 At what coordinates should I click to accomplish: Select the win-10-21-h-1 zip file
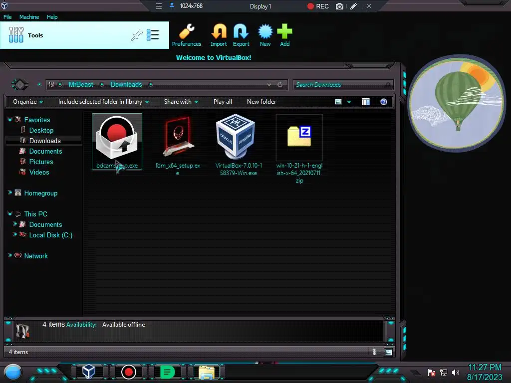pyautogui.click(x=299, y=149)
